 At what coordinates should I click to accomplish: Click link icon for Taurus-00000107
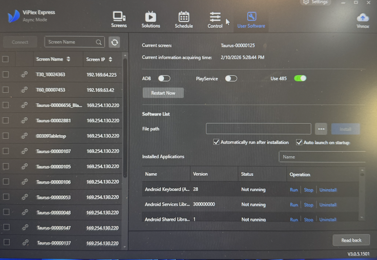click(x=25, y=151)
